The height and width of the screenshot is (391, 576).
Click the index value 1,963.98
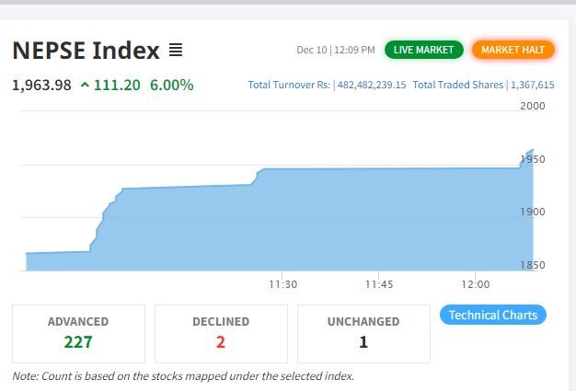pyautogui.click(x=41, y=86)
